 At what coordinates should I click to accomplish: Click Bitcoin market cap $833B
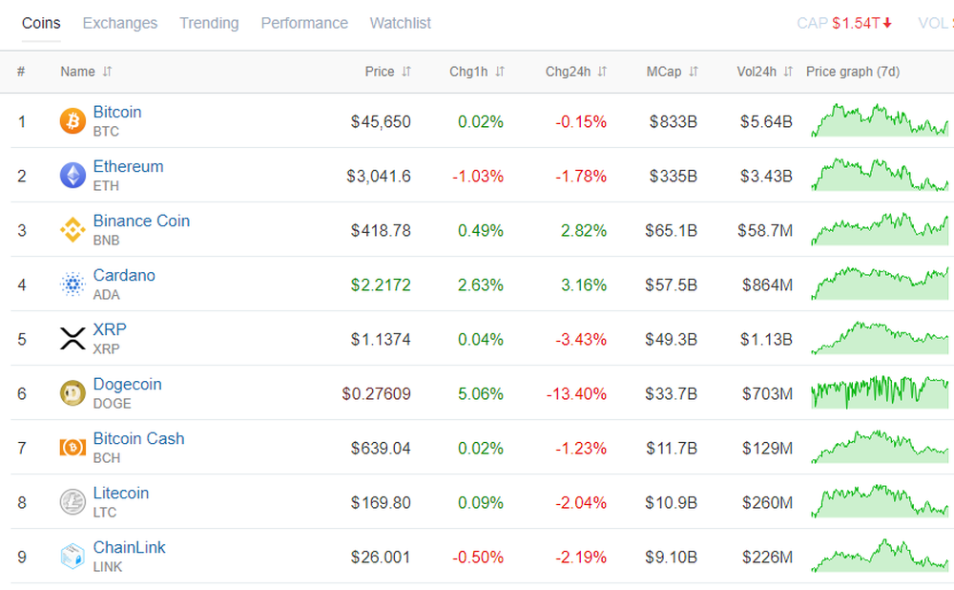coord(673,122)
